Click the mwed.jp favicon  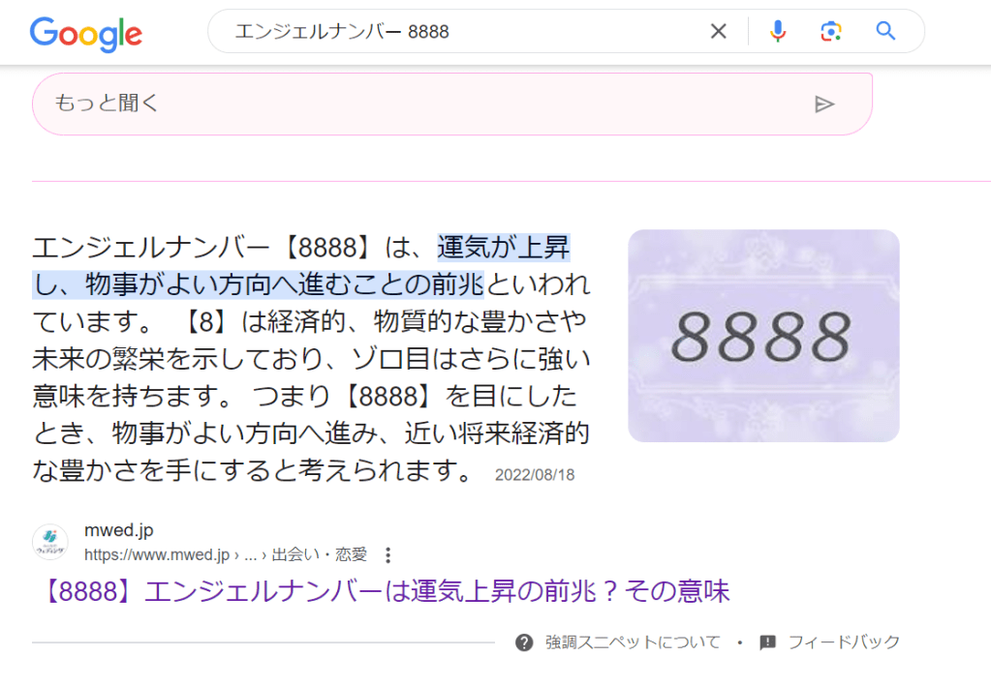50,543
